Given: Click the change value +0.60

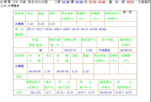Looking at the screenshot, I should (101, 2).
